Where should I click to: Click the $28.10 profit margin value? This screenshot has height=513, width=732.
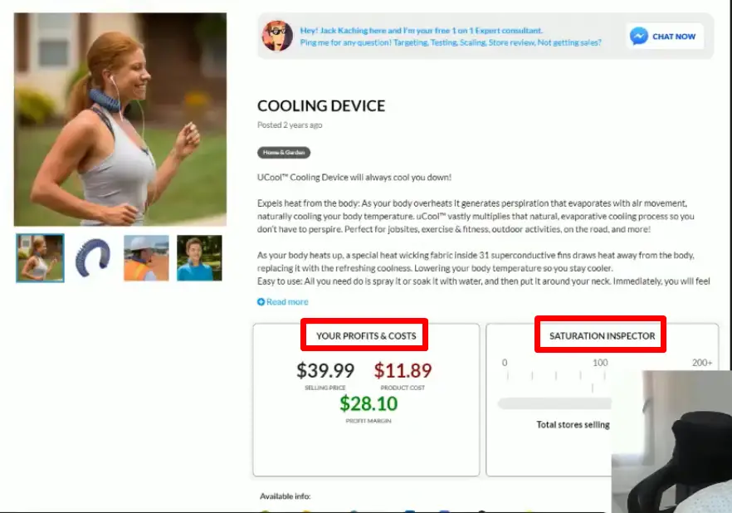pos(368,403)
